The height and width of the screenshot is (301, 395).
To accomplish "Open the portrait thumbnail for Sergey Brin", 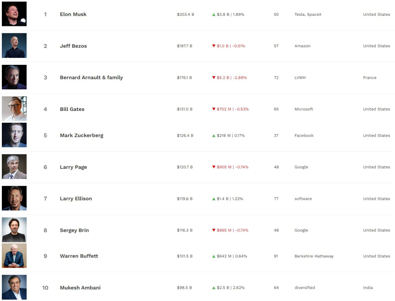I will [x=14, y=230].
